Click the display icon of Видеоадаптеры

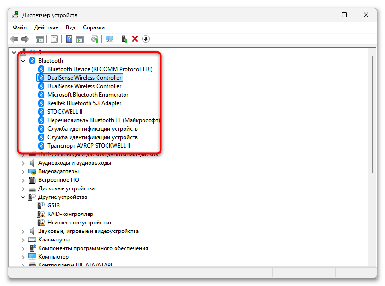32,171
